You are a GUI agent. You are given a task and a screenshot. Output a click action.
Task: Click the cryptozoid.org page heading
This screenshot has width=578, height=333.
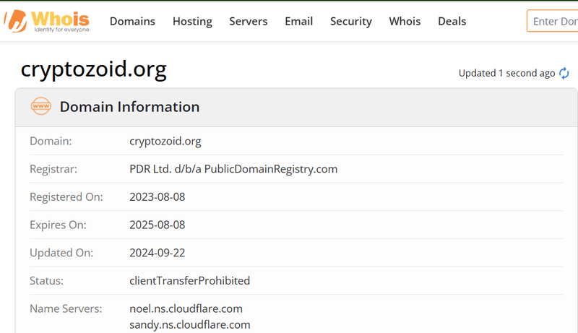coord(94,69)
